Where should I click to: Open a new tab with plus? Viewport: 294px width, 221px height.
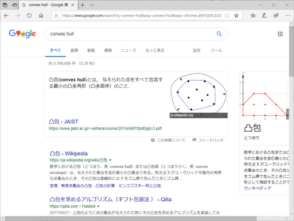[82, 5]
